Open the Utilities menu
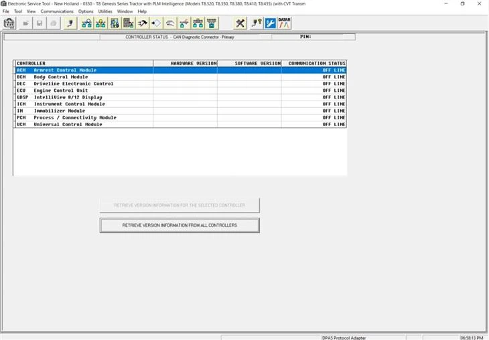Image resolution: width=489 pixels, height=340 pixels. click(105, 11)
